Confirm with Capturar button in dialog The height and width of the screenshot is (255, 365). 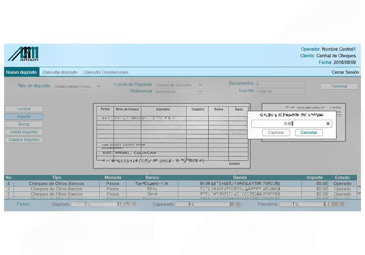(276, 132)
